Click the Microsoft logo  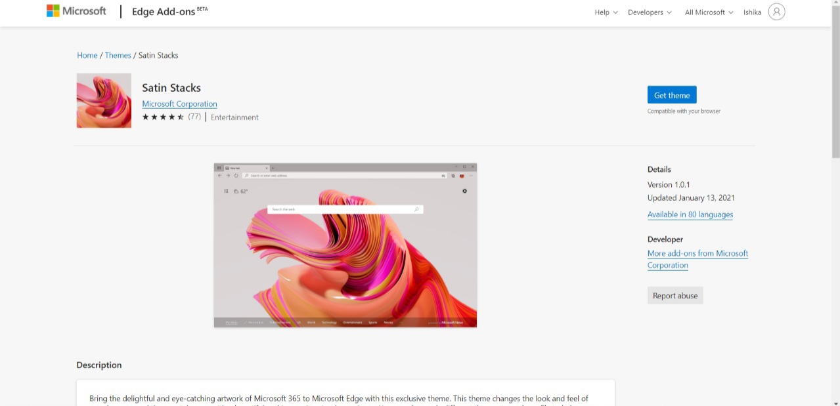tap(76, 11)
